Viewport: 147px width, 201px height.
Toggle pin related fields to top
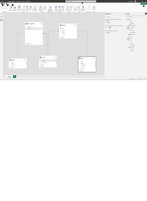108,33
